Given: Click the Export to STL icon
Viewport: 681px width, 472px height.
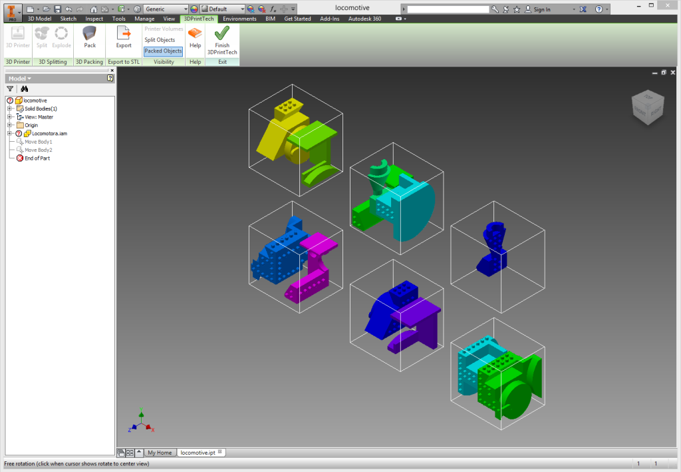Looking at the screenshot, I should [124, 33].
